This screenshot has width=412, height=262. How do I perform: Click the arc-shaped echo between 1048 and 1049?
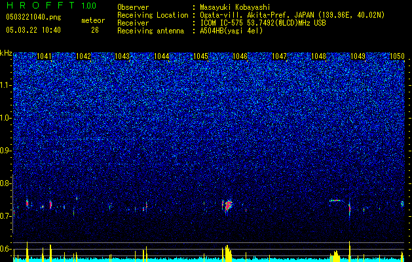(335, 201)
